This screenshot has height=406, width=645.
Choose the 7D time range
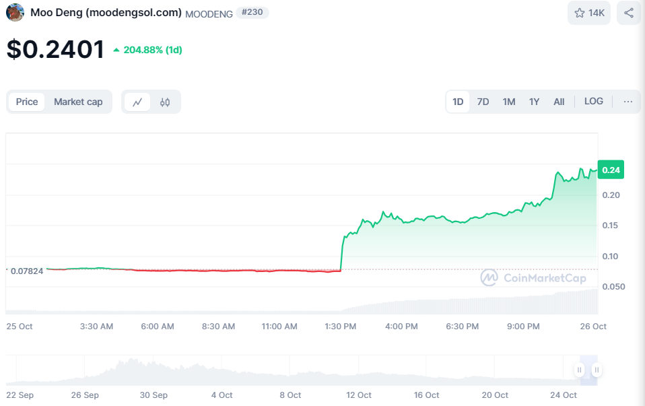click(483, 102)
